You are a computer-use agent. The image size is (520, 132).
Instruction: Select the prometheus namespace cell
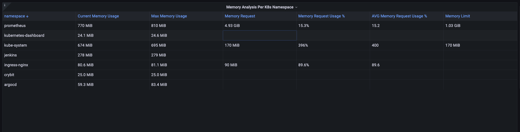pos(15,26)
